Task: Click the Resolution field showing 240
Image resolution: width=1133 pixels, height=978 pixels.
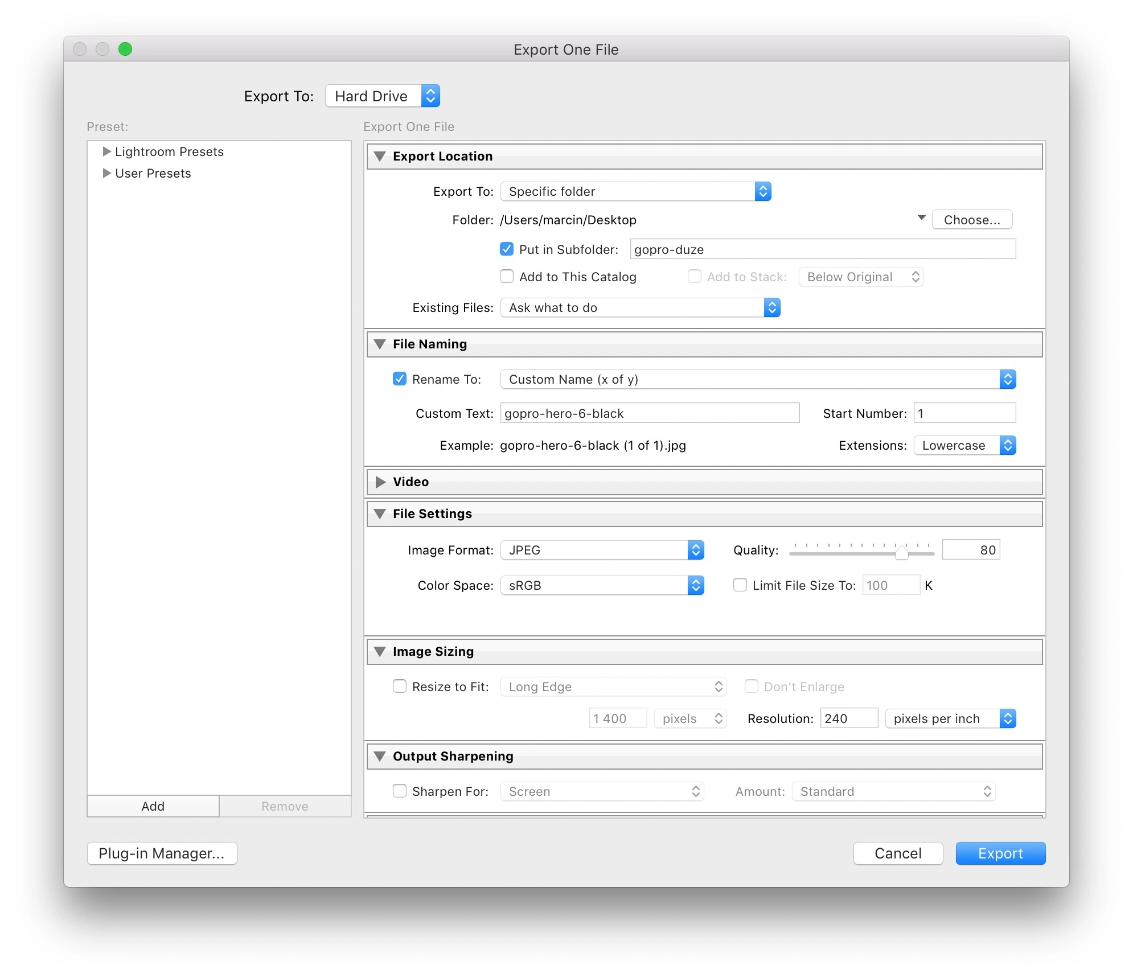Action: coord(849,718)
